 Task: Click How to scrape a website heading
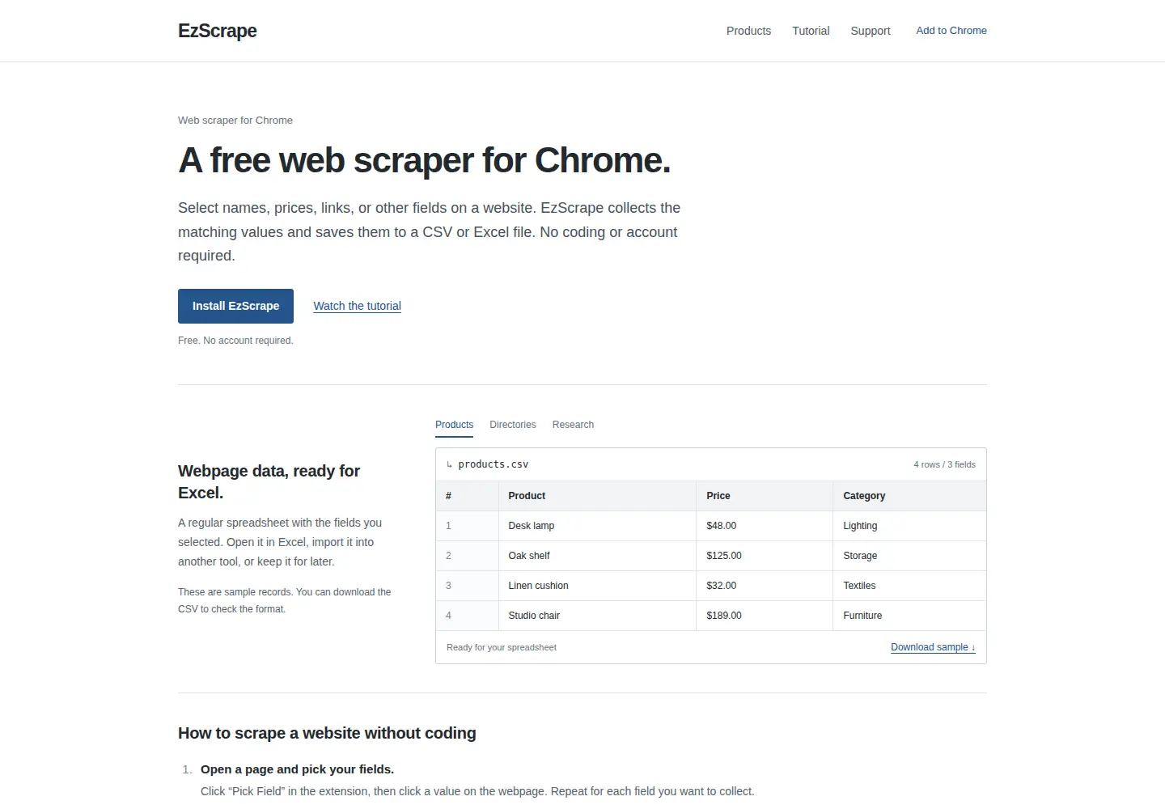tap(327, 733)
